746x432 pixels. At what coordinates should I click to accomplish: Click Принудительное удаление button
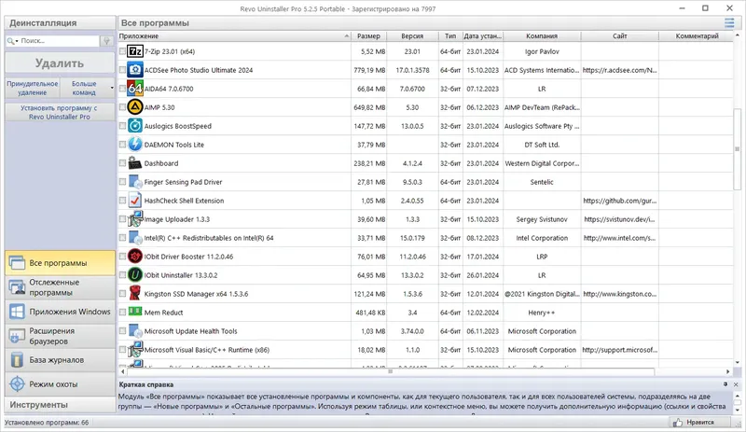tap(33, 88)
